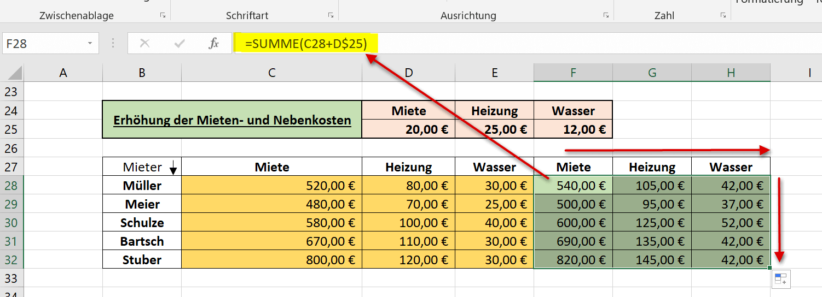
Task: Select column H header
Action: click(x=731, y=73)
